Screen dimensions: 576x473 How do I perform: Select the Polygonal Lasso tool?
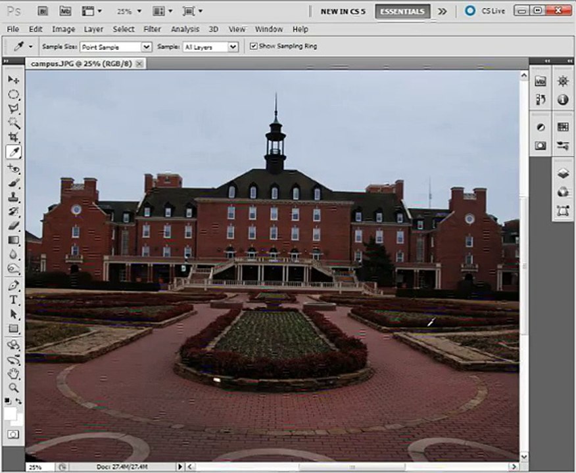pos(14,108)
